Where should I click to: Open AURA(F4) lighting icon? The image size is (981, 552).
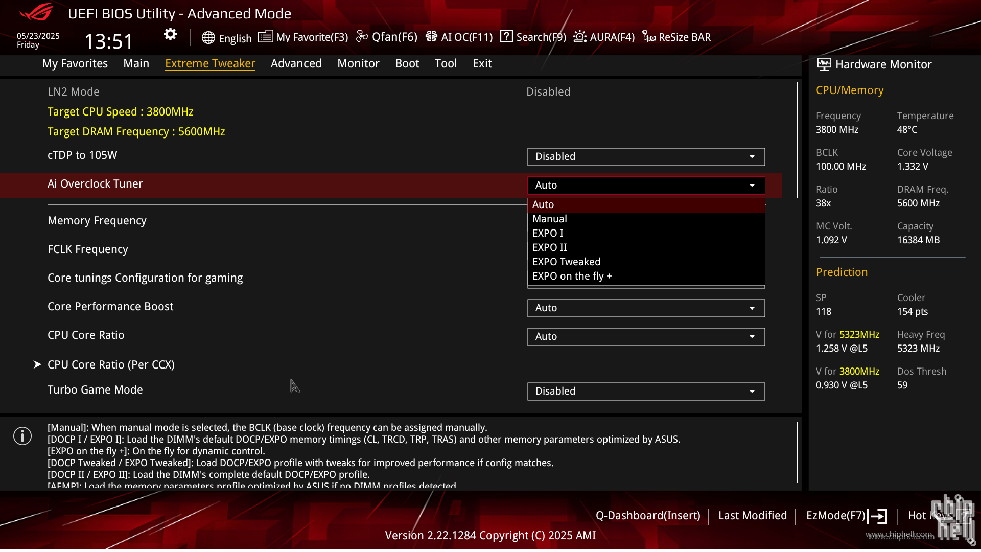coord(580,37)
